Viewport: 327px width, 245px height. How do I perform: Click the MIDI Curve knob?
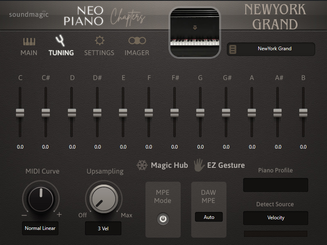[41, 199]
